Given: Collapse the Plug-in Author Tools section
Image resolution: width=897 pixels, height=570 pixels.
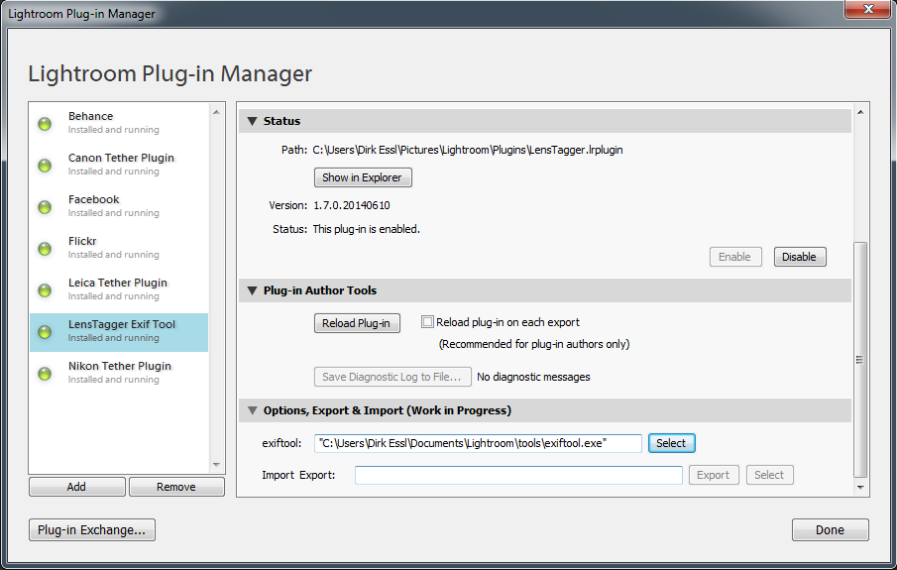Looking at the screenshot, I should 252,290.
